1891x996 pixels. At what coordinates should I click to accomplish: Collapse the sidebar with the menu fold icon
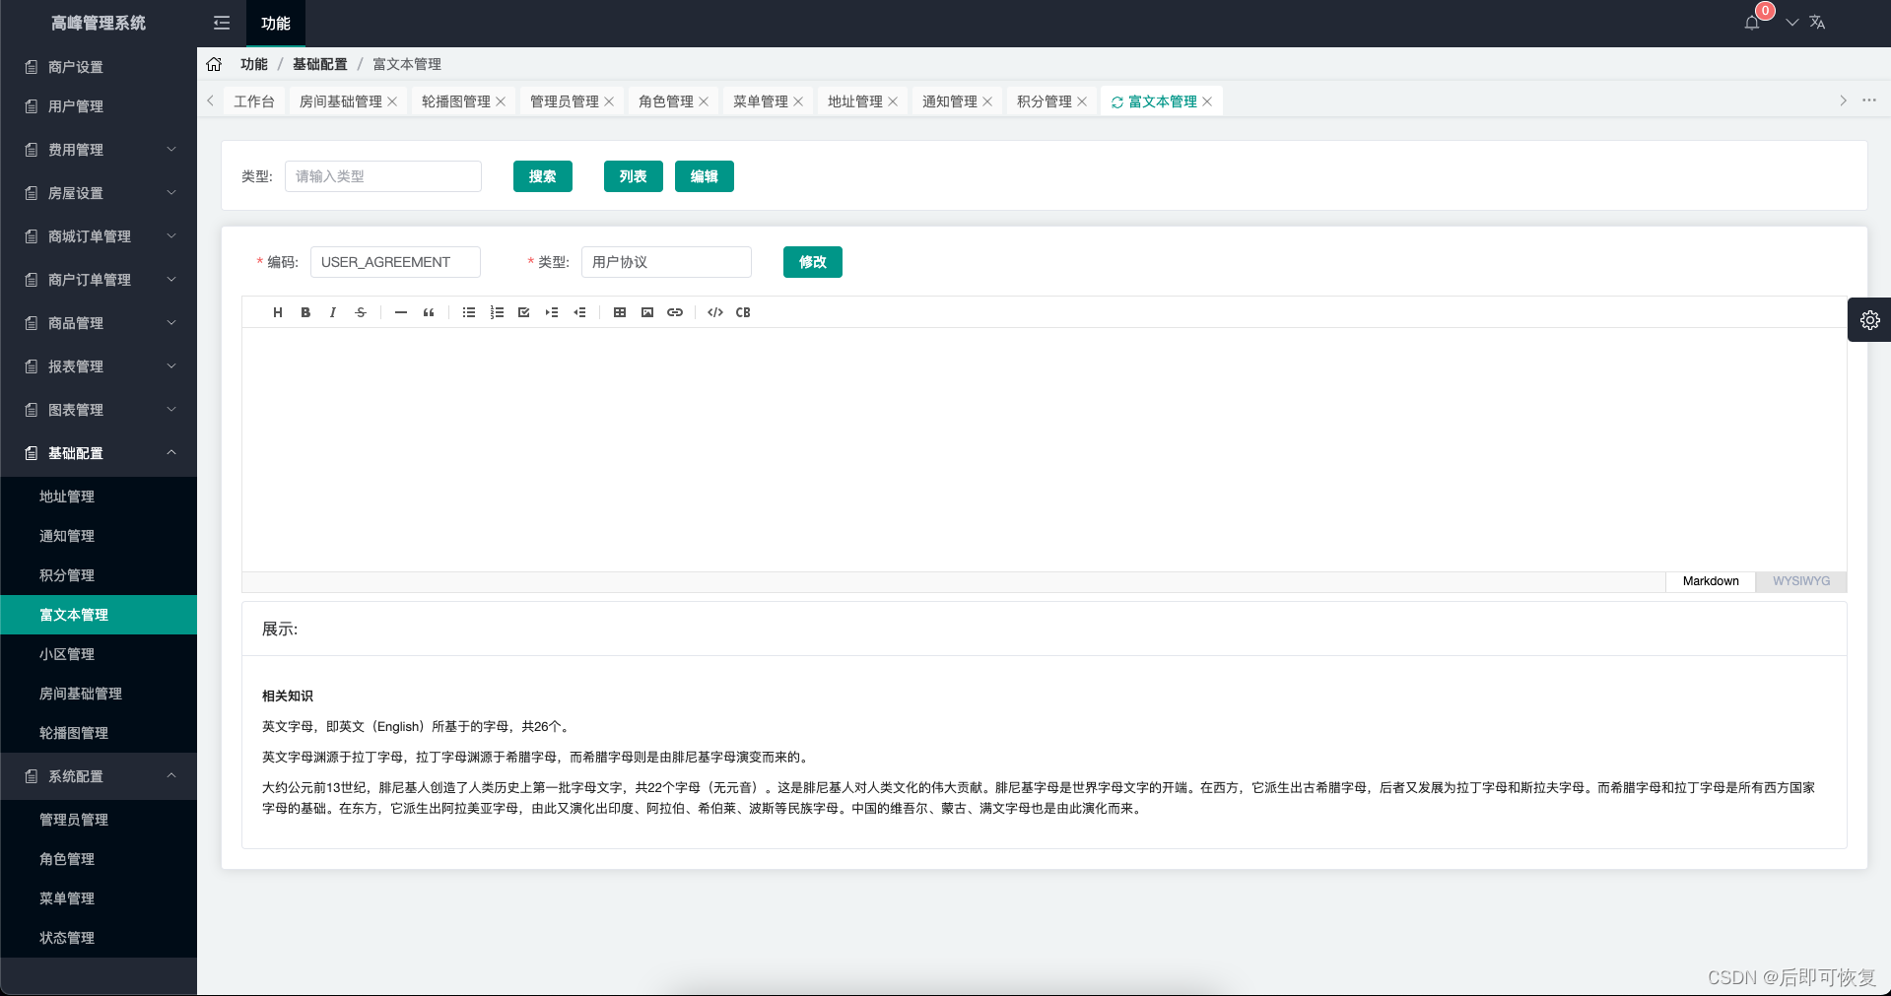[x=222, y=23]
